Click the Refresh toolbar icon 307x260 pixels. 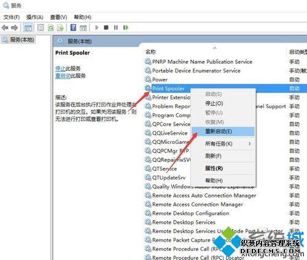(50, 28)
